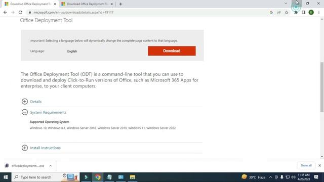Close the first Office Deployment tab
Viewport: 324px width, 182px height.
point(55,4)
